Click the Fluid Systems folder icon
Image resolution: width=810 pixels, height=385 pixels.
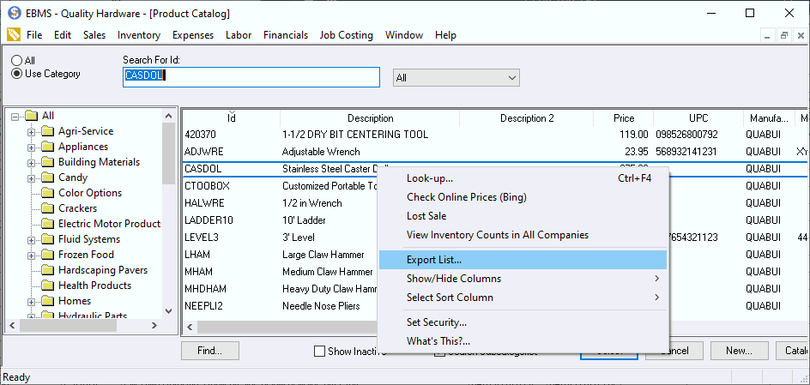pos(48,239)
